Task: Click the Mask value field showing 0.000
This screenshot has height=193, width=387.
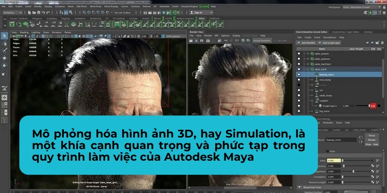Action: click(x=334, y=161)
